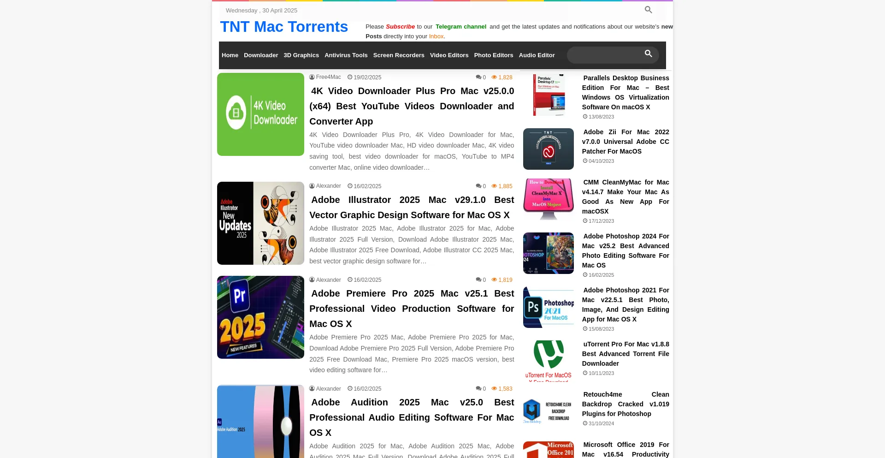Open the TNT Mac Torrents site title
Viewport: 885px width, 458px height.
pyautogui.click(x=284, y=27)
